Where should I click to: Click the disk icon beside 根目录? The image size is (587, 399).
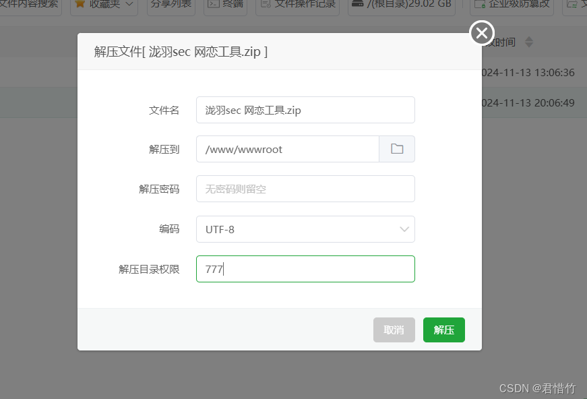[357, 4]
